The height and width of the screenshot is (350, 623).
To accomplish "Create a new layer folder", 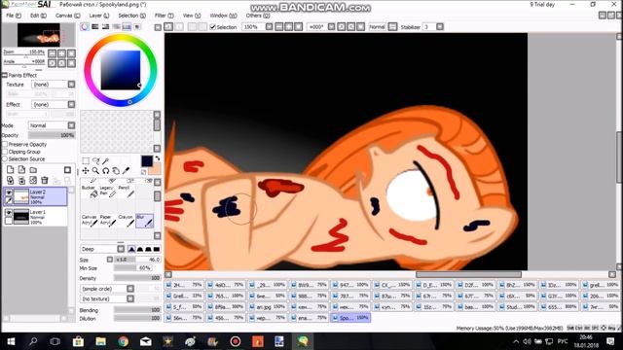I will (33, 170).
